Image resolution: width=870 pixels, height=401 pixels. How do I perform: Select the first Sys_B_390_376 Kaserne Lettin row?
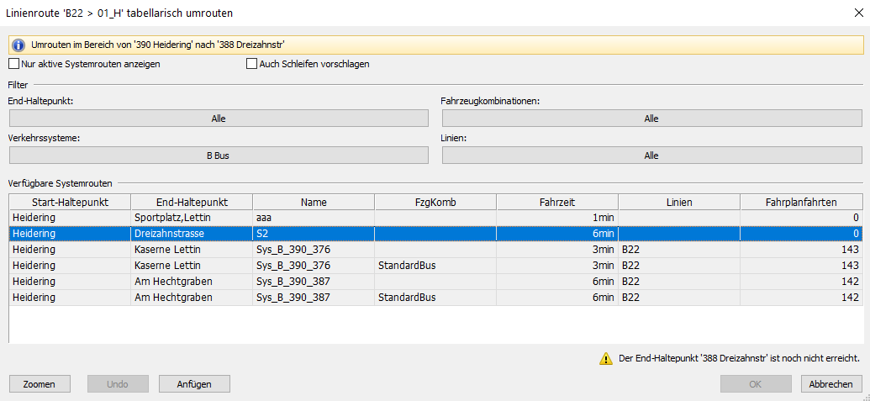tap(313, 249)
